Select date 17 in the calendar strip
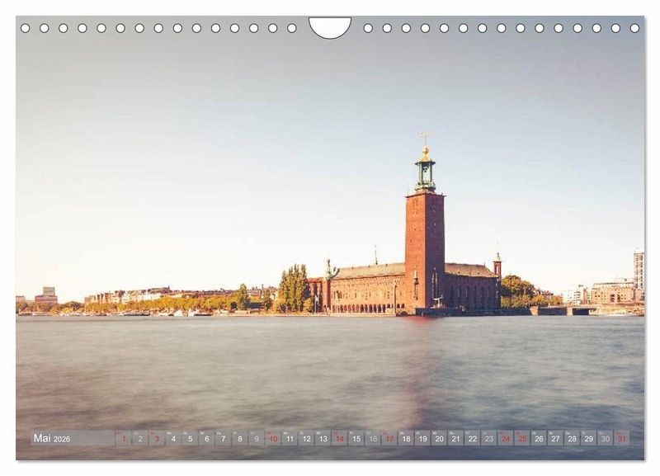 389,439
